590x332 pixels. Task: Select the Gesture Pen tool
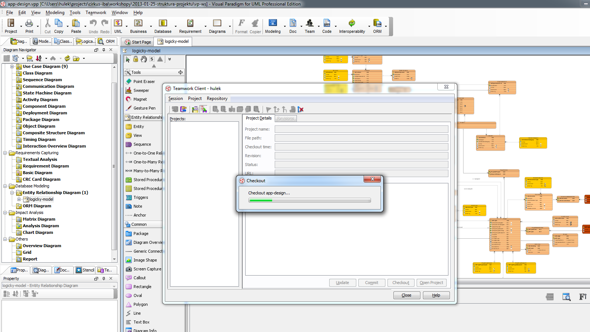click(144, 108)
